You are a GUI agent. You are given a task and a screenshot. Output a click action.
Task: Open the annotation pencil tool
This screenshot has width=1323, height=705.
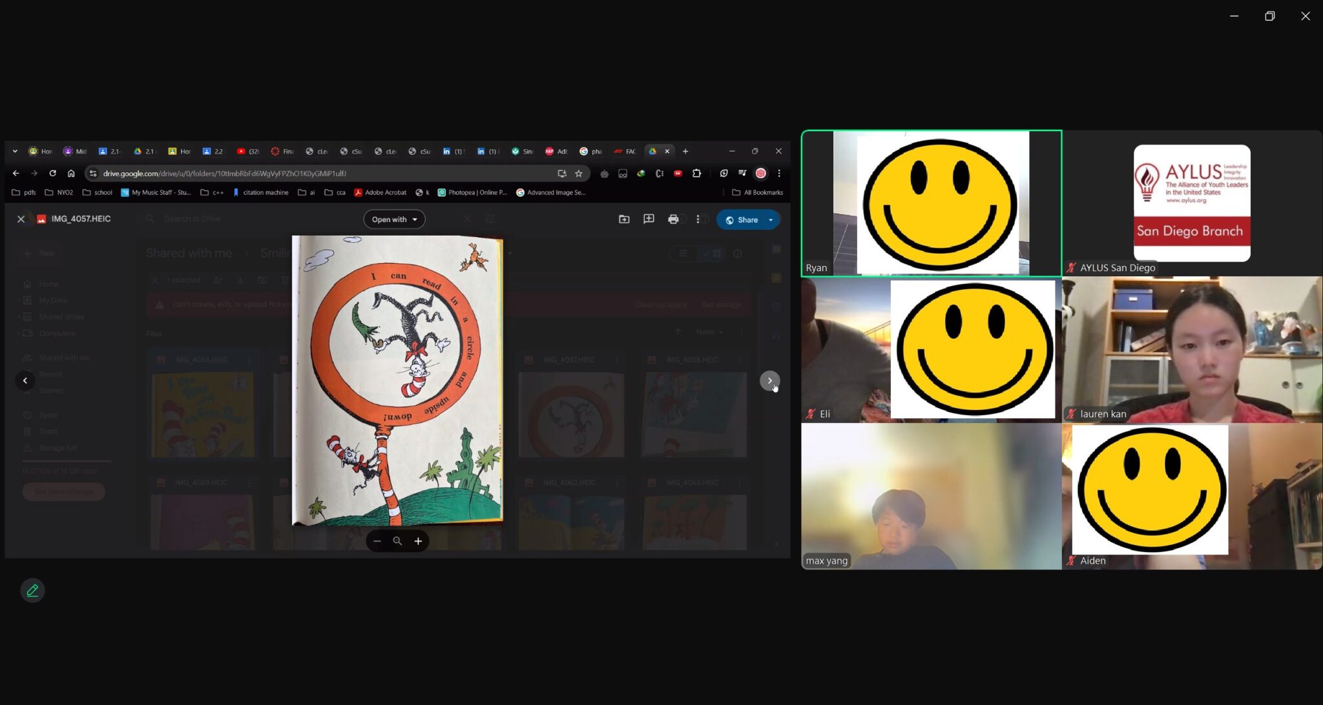point(32,590)
